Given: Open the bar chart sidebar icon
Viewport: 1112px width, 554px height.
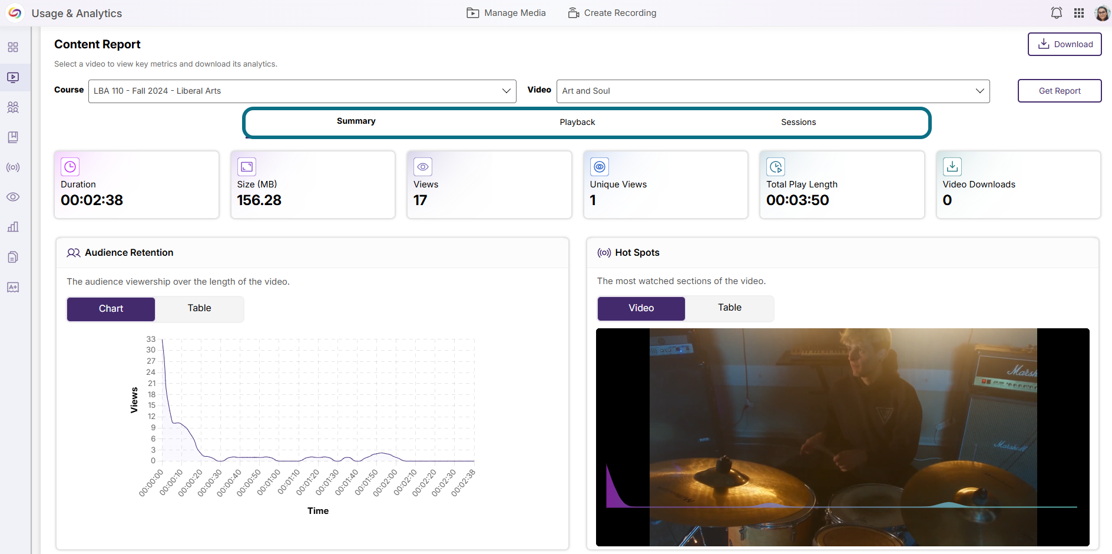Looking at the screenshot, I should tap(13, 227).
